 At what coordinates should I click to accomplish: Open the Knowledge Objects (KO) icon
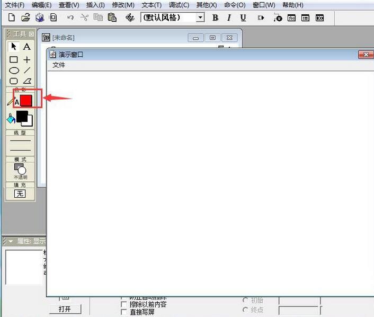pyautogui.click(x=319, y=18)
